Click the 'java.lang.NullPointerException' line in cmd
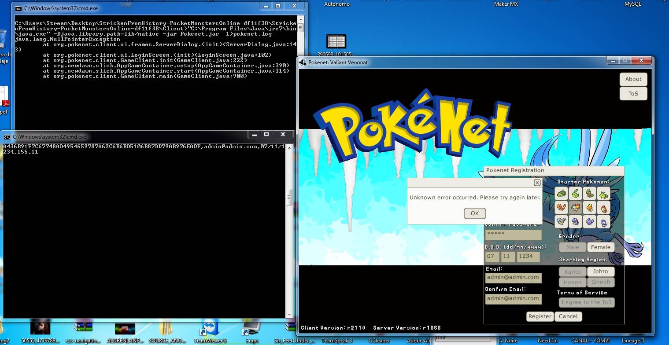 pos(67,39)
